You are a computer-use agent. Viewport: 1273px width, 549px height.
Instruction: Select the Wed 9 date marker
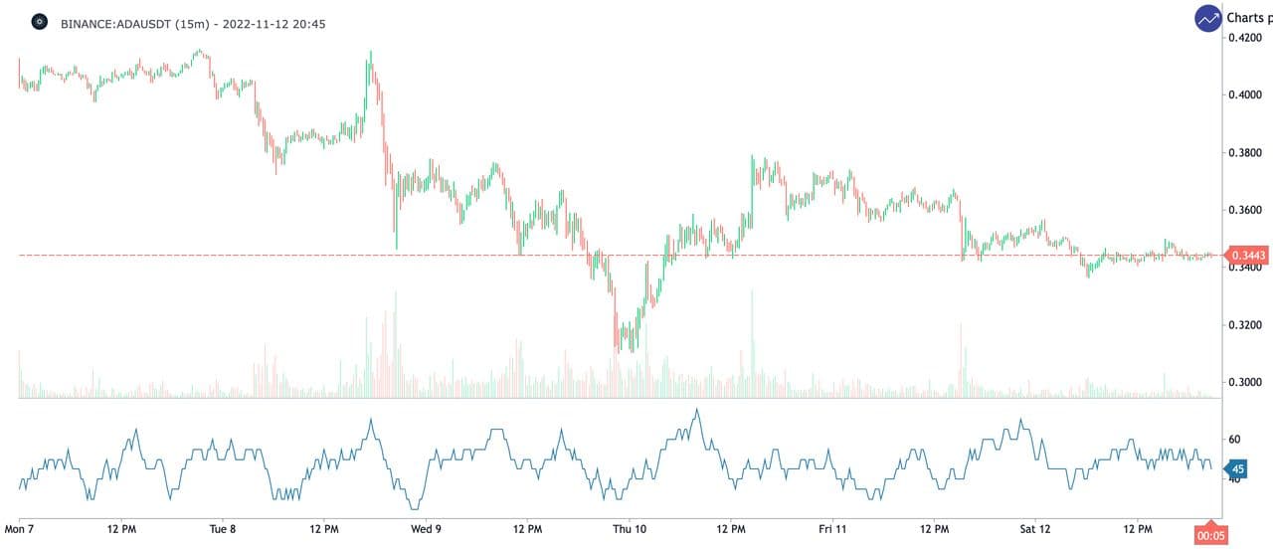426,528
